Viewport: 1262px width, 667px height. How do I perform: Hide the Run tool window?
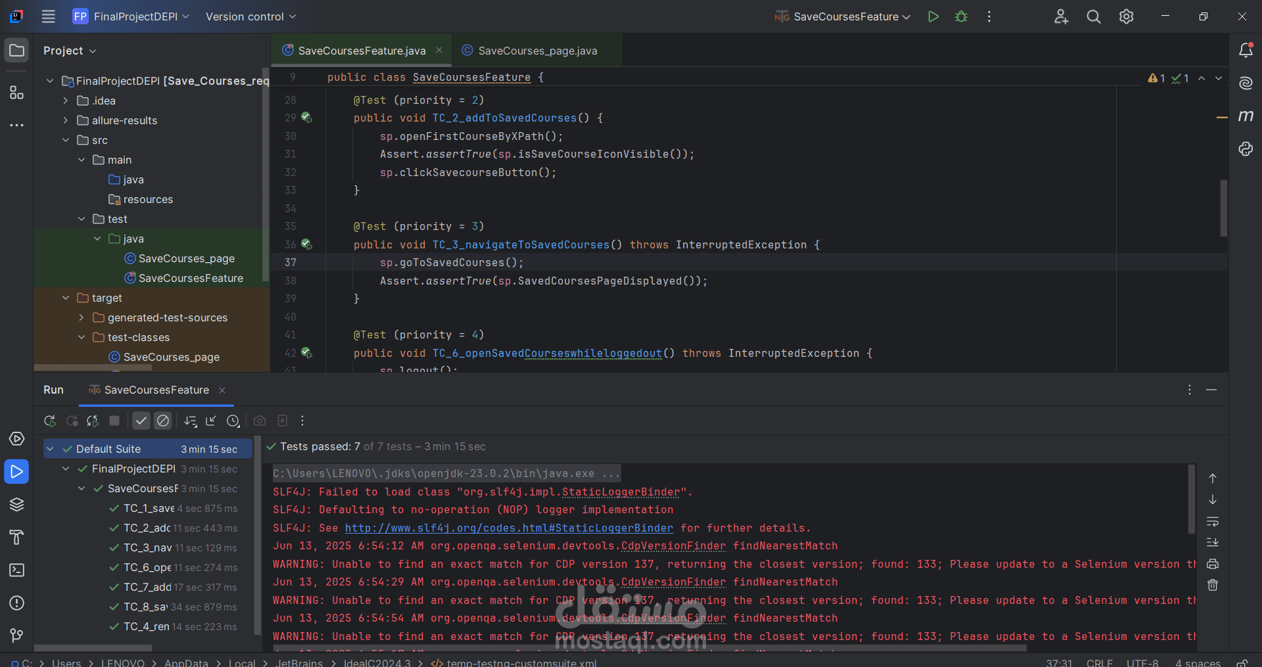pyautogui.click(x=1211, y=390)
